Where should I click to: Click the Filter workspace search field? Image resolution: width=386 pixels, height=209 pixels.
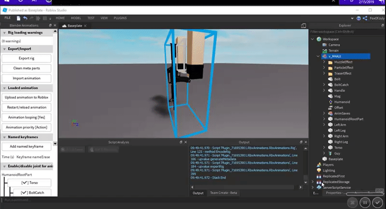click(346, 32)
